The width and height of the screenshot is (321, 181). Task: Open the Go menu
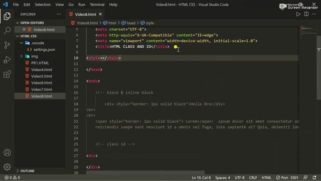click(71, 5)
